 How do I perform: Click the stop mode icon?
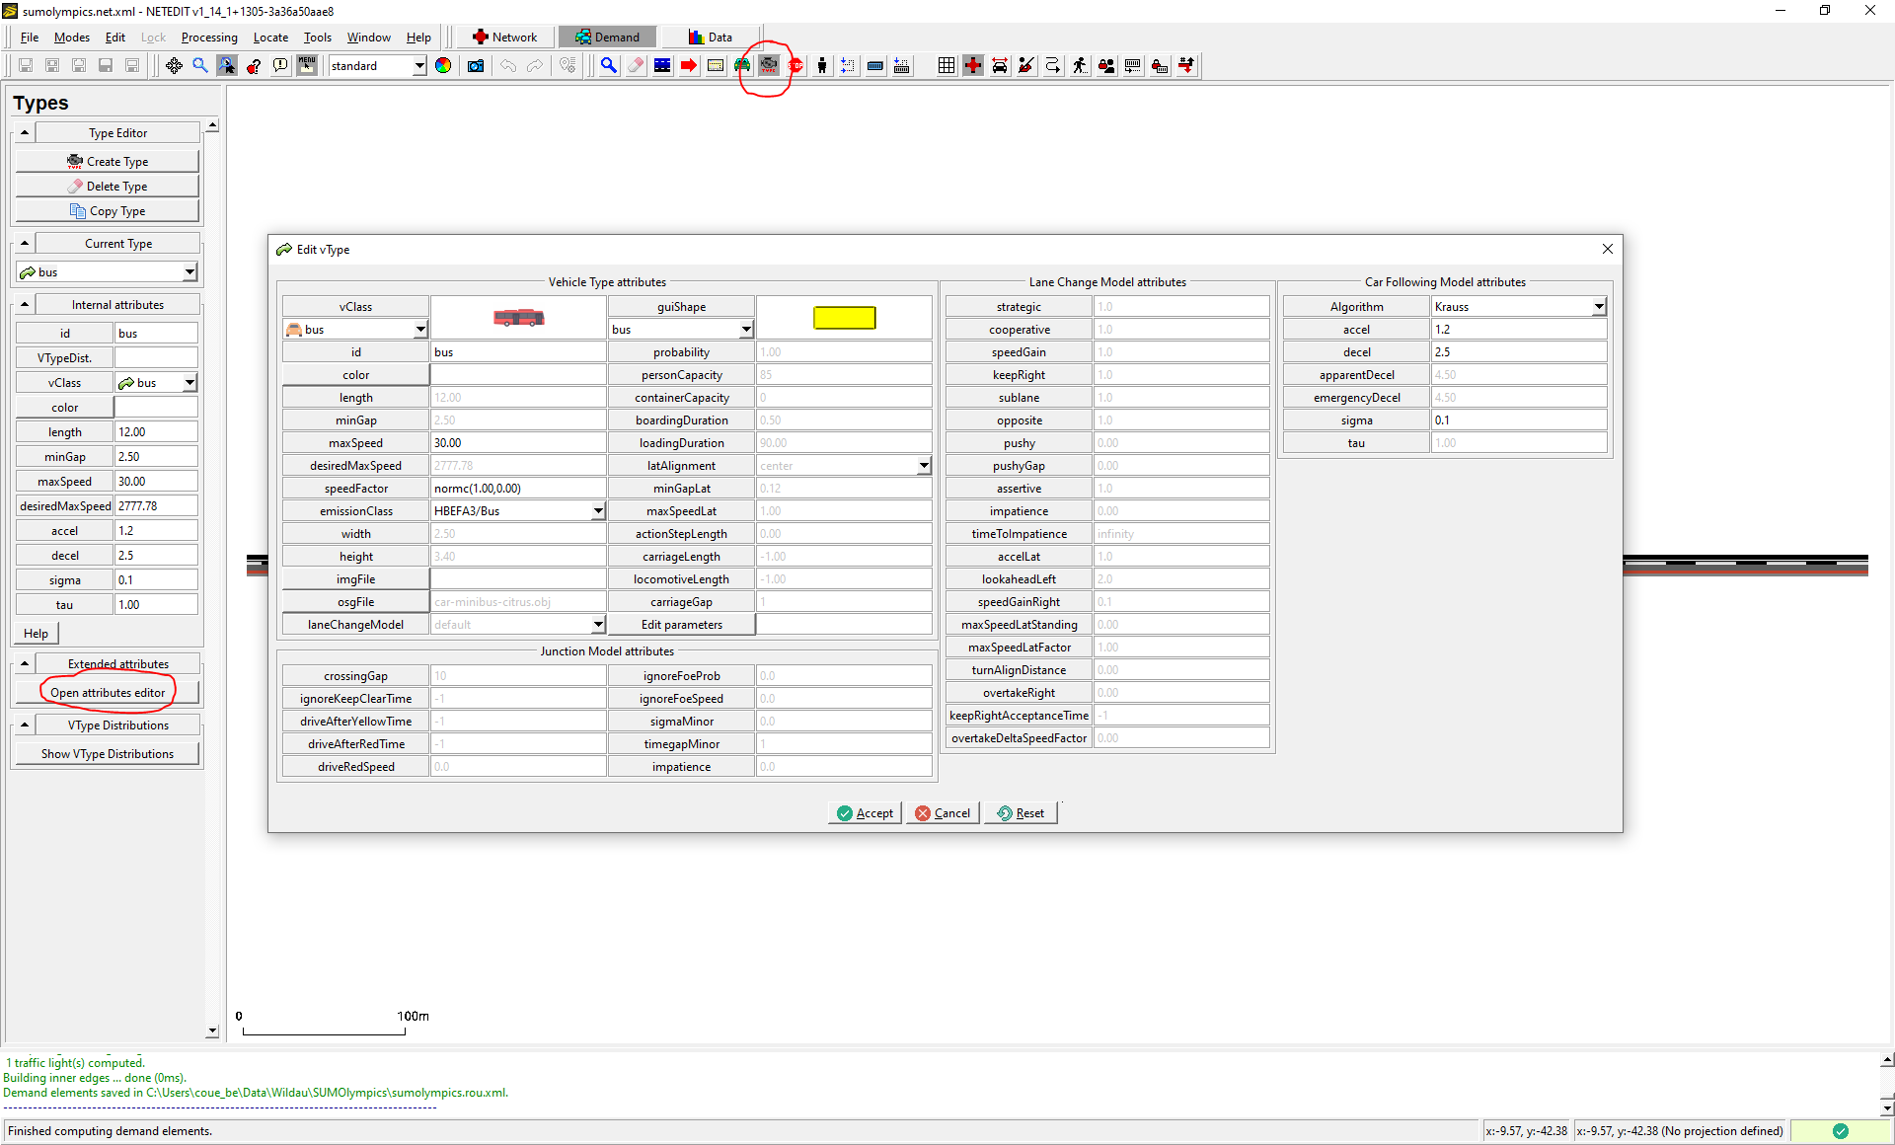point(796,65)
